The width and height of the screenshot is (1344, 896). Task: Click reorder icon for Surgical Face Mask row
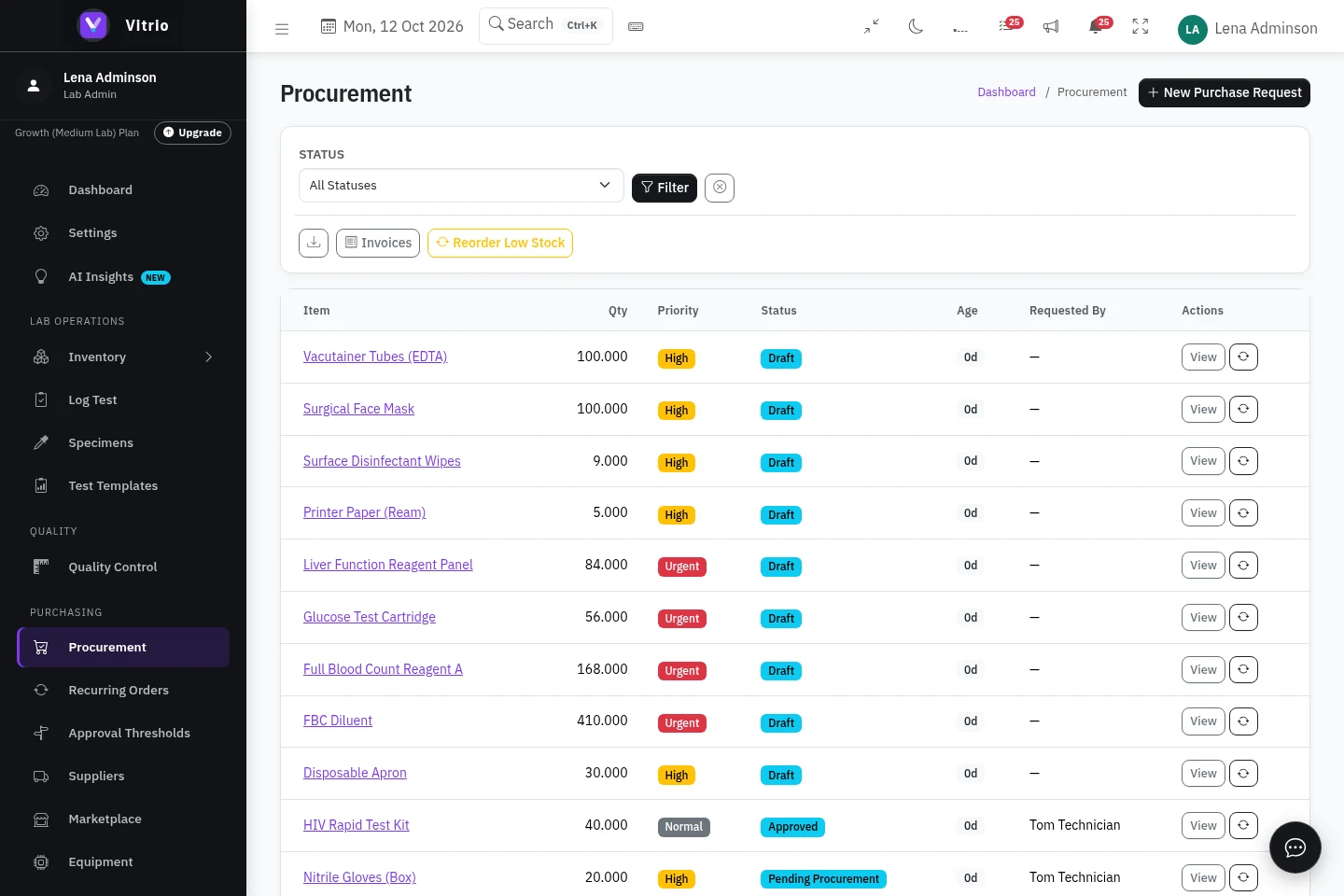1243,410
